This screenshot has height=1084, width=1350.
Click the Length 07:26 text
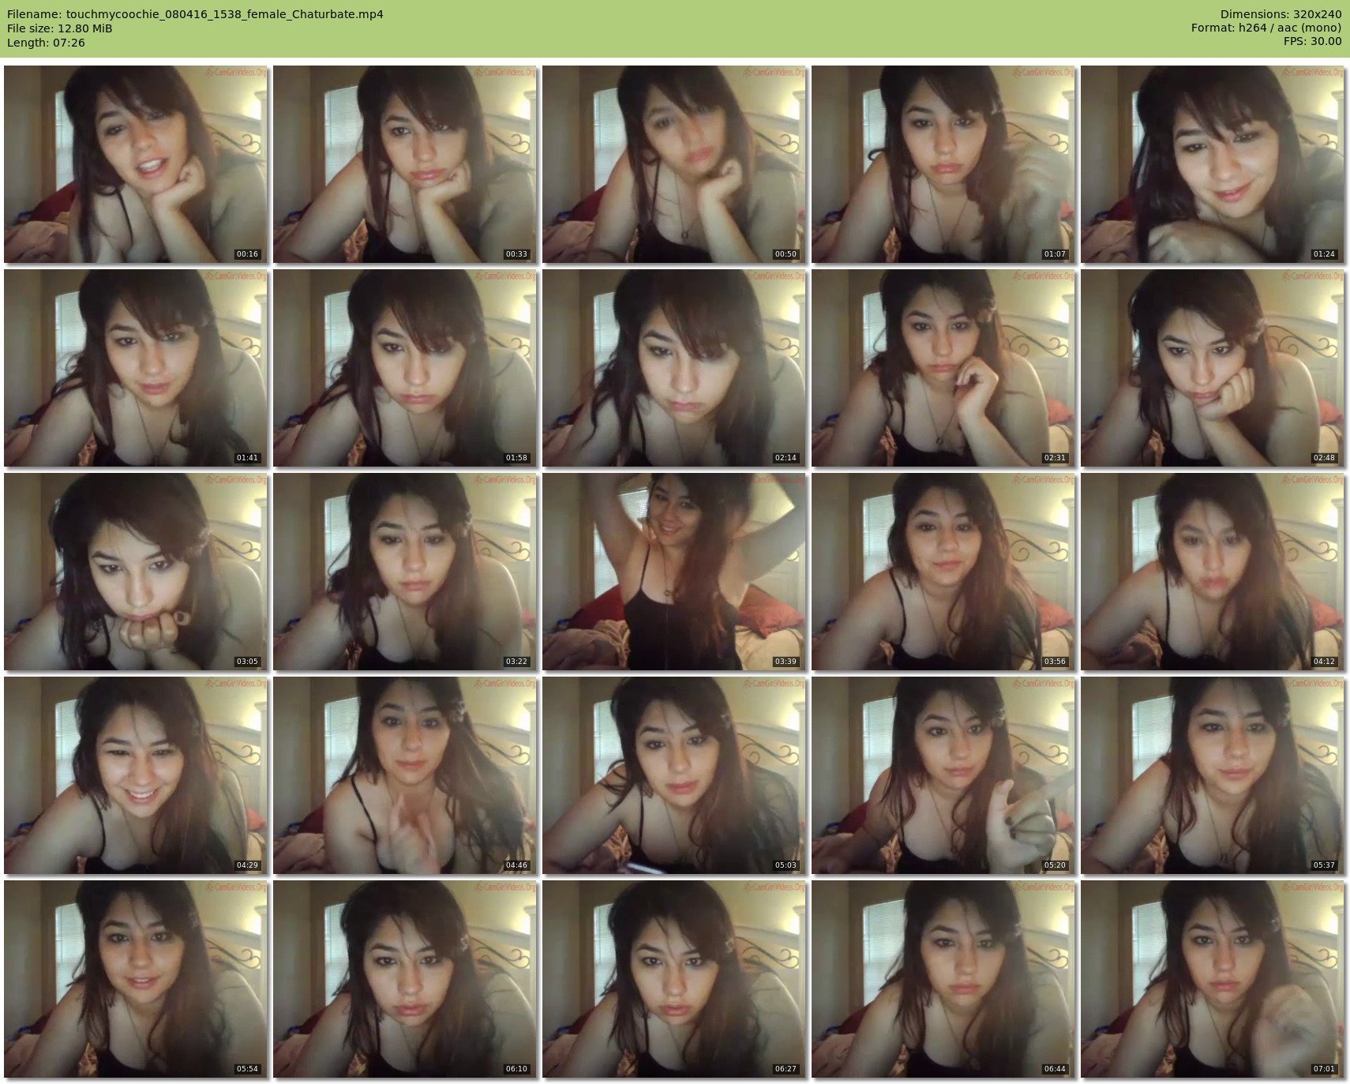(x=46, y=43)
